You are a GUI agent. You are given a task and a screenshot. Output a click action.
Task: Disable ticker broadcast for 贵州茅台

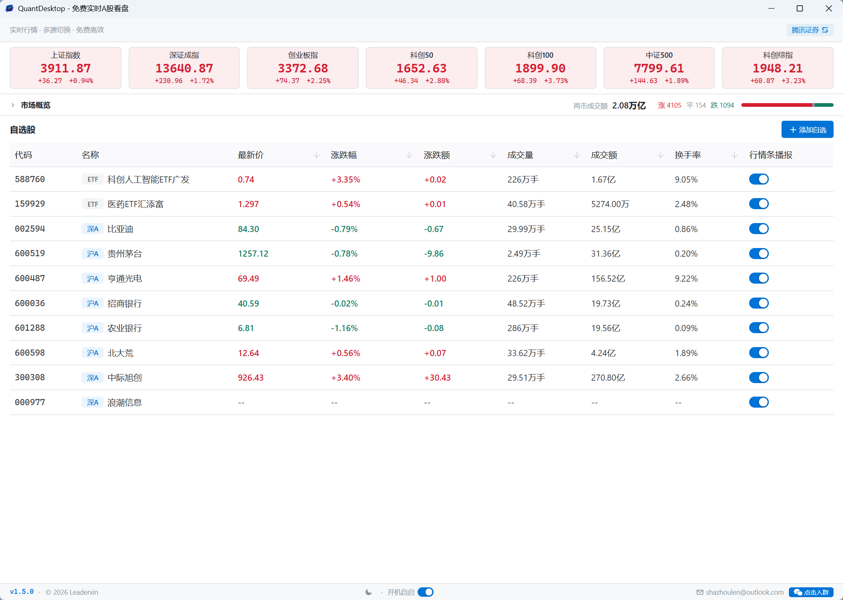click(759, 254)
